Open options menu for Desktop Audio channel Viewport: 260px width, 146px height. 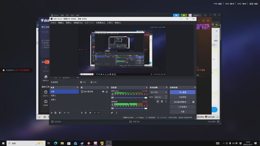(112, 104)
